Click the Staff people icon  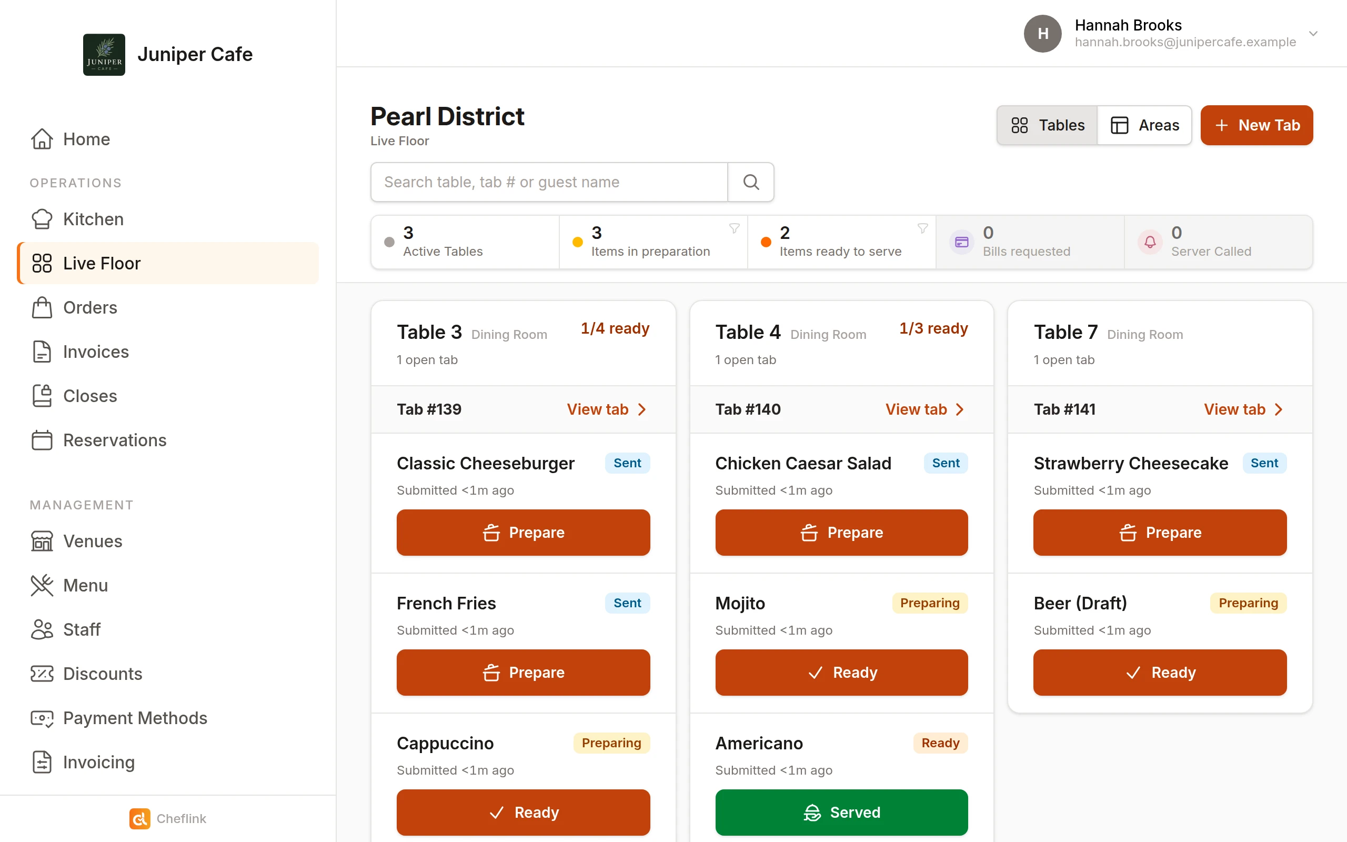point(42,629)
